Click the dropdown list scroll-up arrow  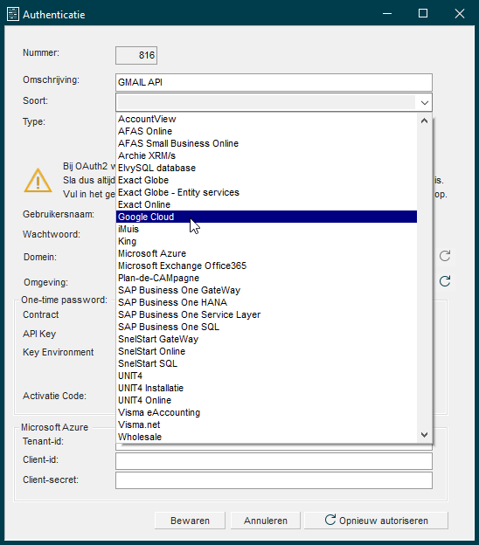(x=424, y=121)
